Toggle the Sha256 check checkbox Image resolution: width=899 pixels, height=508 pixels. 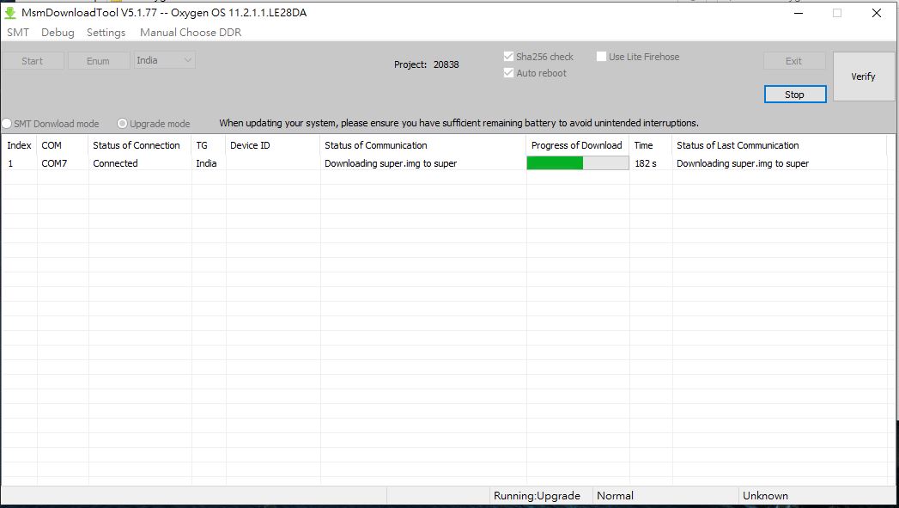[x=508, y=56]
